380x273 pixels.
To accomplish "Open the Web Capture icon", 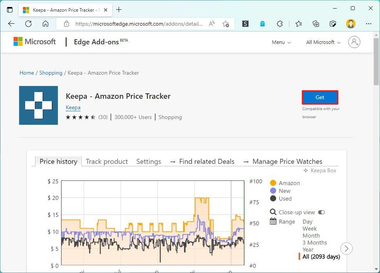I will [x=333, y=24].
